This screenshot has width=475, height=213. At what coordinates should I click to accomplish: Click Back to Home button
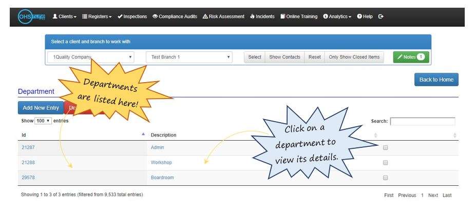[x=436, y=80]
